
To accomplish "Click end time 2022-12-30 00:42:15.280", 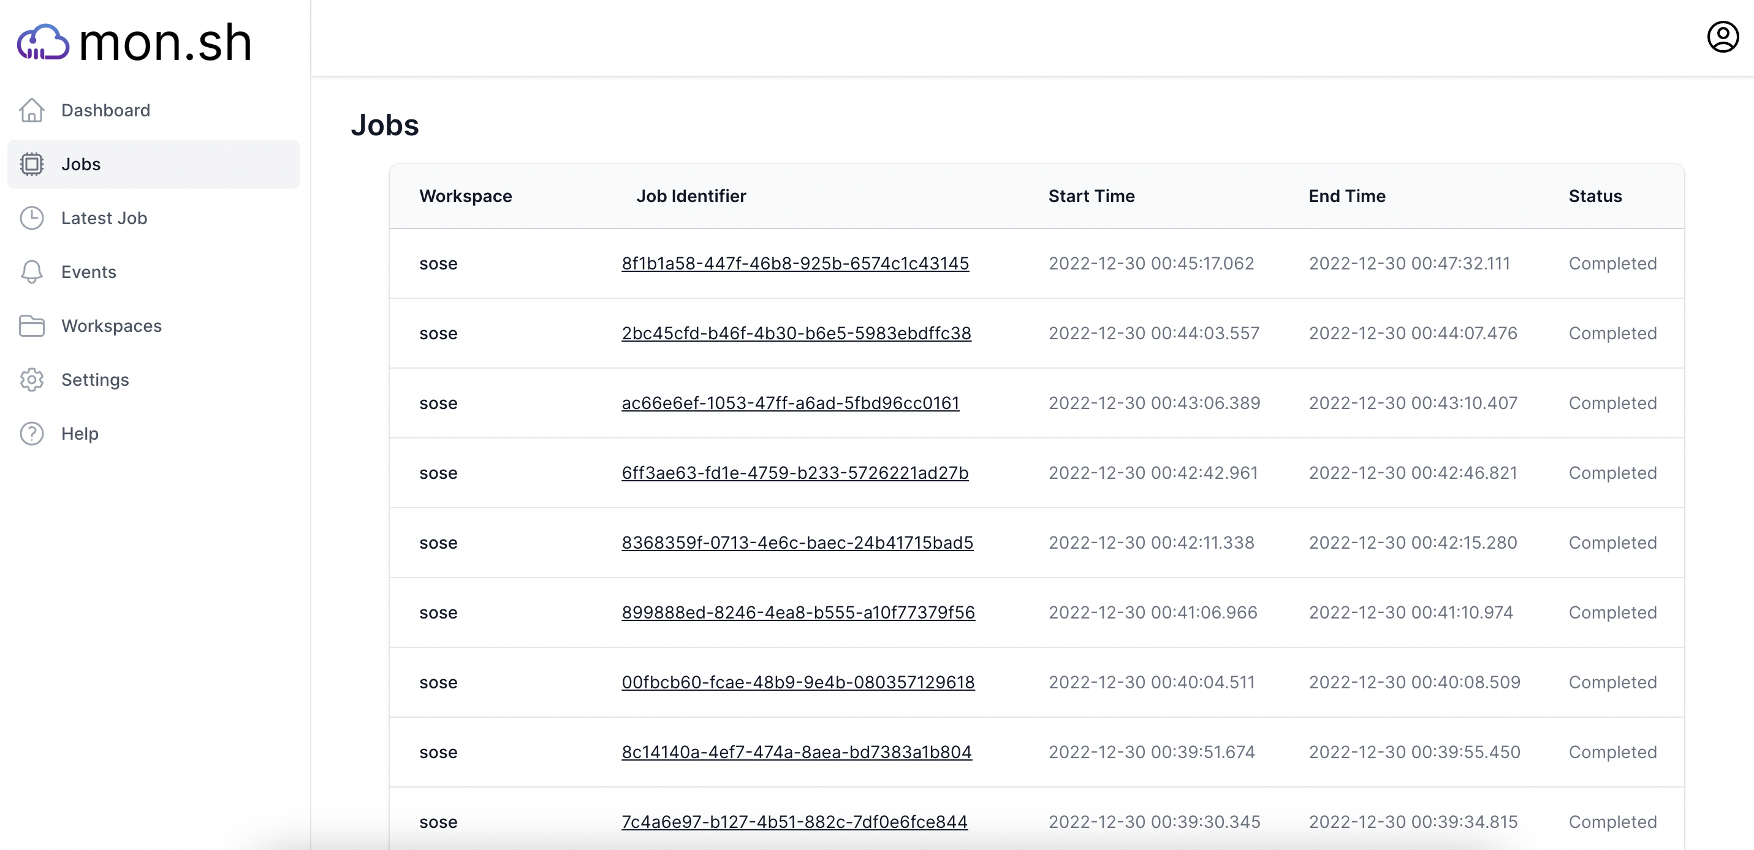I will tap(1413, 543).
